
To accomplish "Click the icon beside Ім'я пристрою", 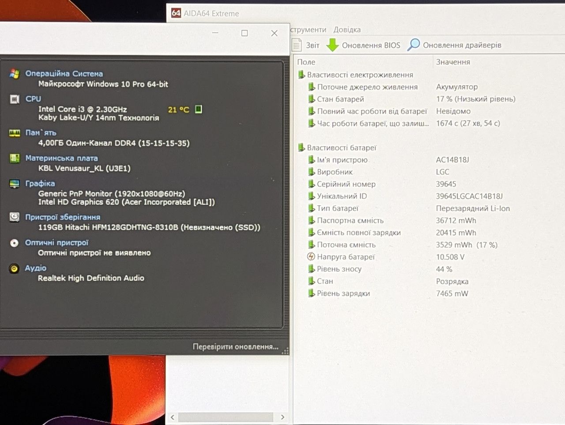I will [312, 160].
